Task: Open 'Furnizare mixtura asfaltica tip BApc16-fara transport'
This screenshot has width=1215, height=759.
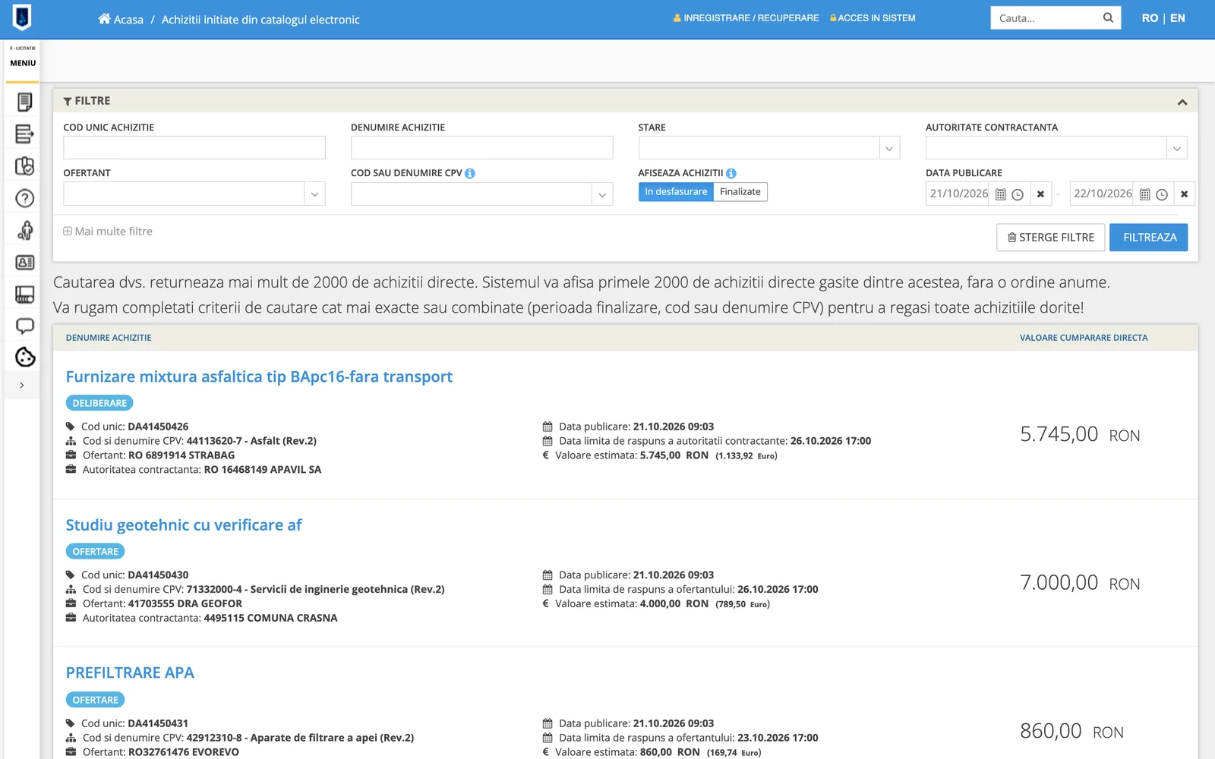Action: pos(259,377)
